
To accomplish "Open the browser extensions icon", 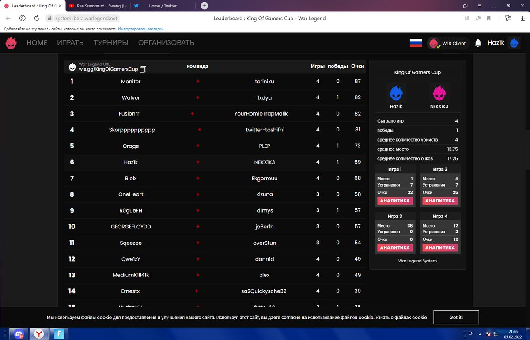I will coord(508,18).
